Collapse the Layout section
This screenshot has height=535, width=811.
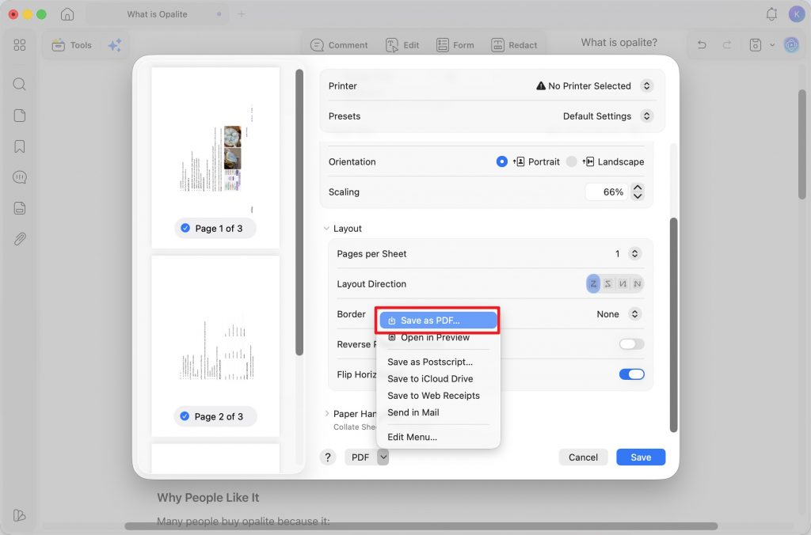[x=326, y=228]
